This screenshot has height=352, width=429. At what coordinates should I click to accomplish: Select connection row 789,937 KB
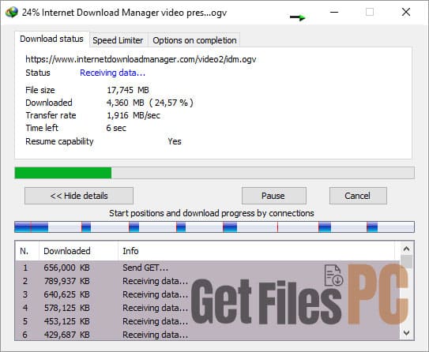(x=207, y=281)
